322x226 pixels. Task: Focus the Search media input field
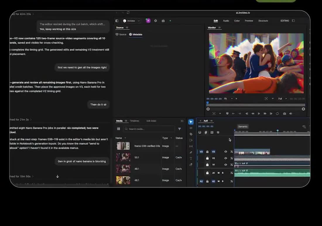149,129
